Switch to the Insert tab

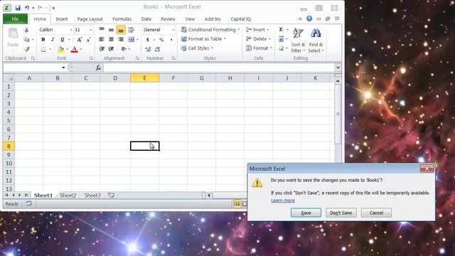coord(62,19)
